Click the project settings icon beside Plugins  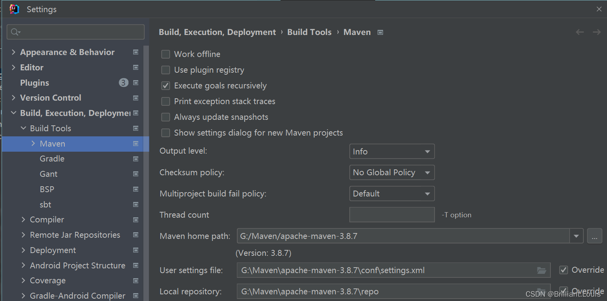pyautogui.click(x=136, y=83)
